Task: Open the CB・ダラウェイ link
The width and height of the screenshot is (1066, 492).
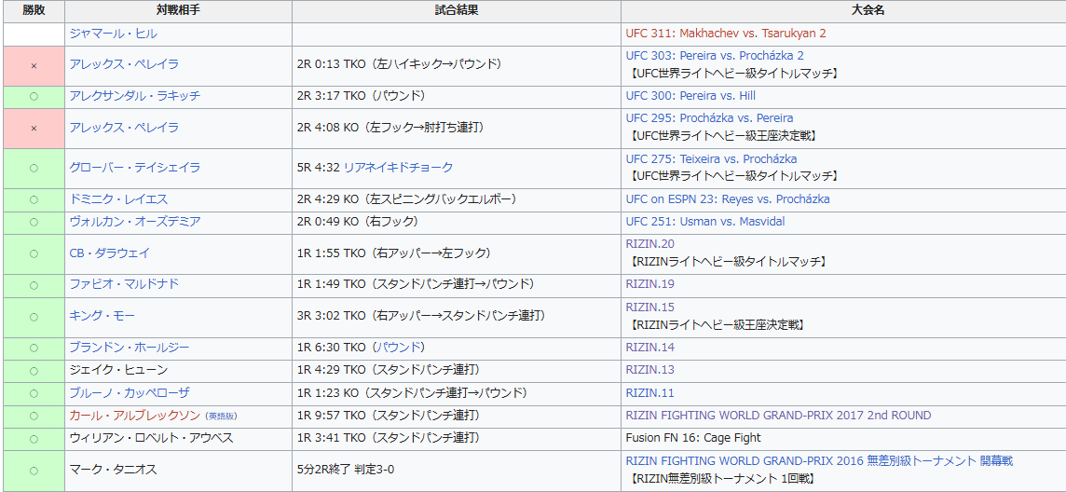Action: coord(109,253)
